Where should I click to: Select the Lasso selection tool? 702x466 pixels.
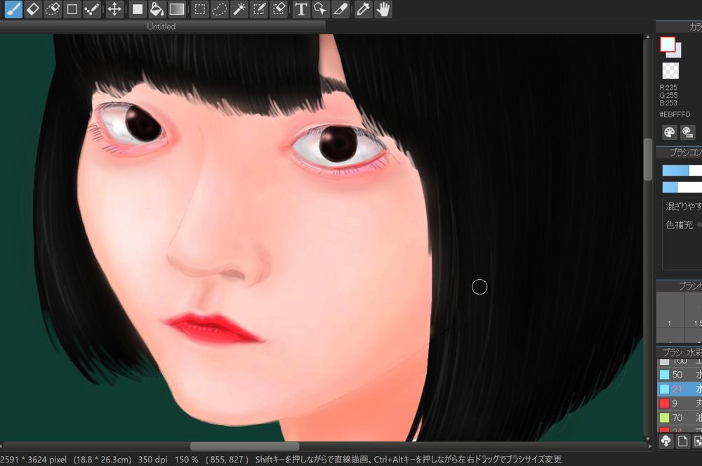pyautogui.click(x=219, y=9)
